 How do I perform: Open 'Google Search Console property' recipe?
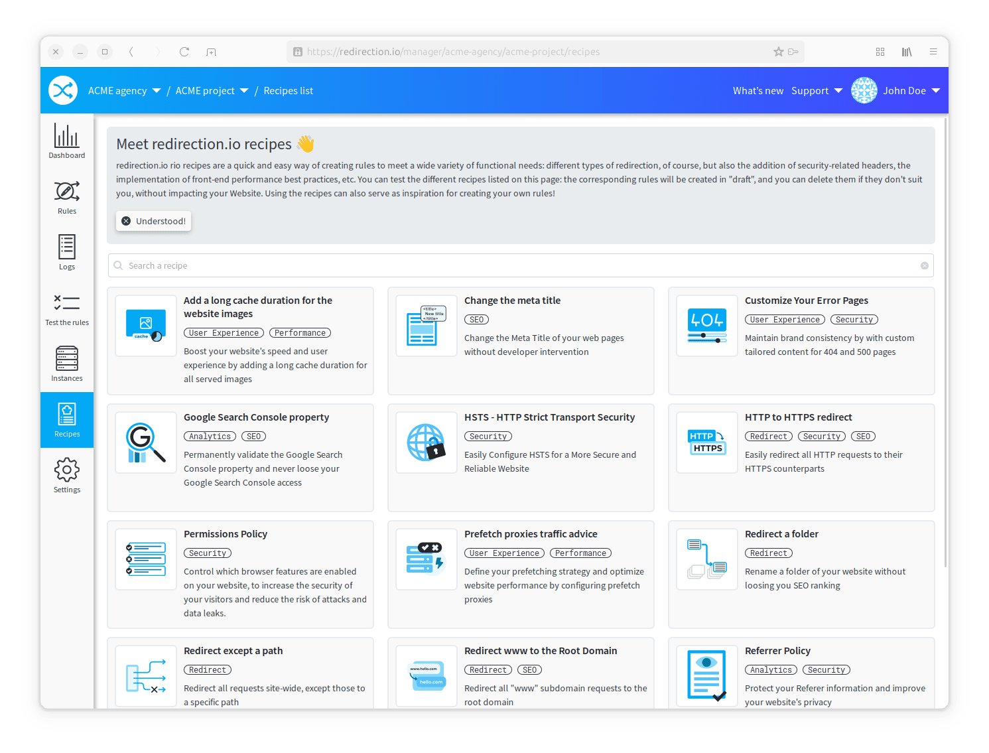click(256, 417)
